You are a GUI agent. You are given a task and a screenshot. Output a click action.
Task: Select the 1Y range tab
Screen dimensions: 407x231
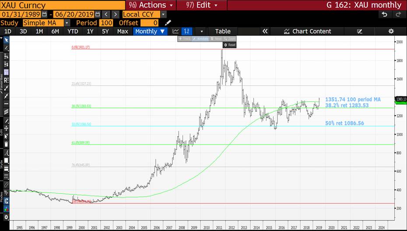click(x=90, y=31)
